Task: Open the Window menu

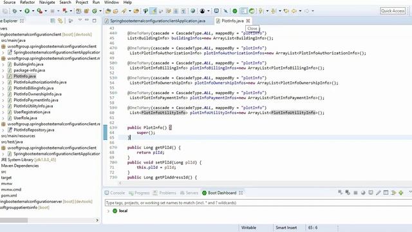Action: (111, 3)
